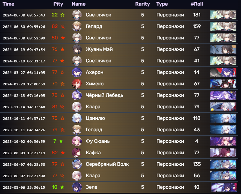
Task: Click Фу Сюань character avatar
Action: click(77, 141)
